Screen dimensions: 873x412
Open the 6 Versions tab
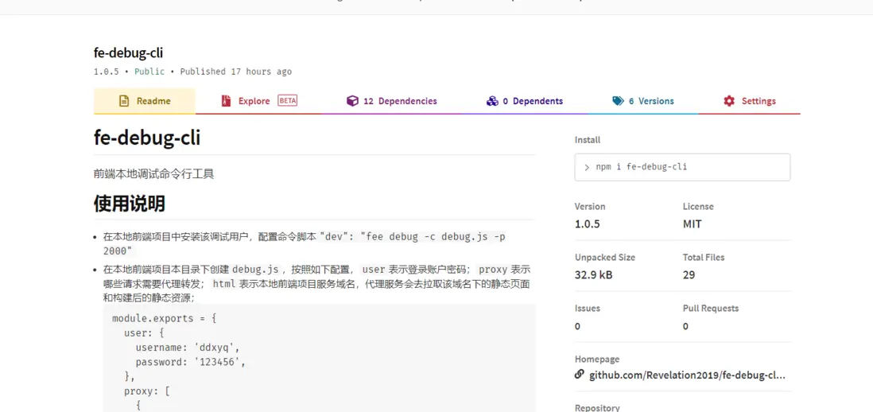point(643,101)
